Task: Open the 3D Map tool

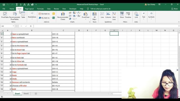Action: [x=94, y=16]
